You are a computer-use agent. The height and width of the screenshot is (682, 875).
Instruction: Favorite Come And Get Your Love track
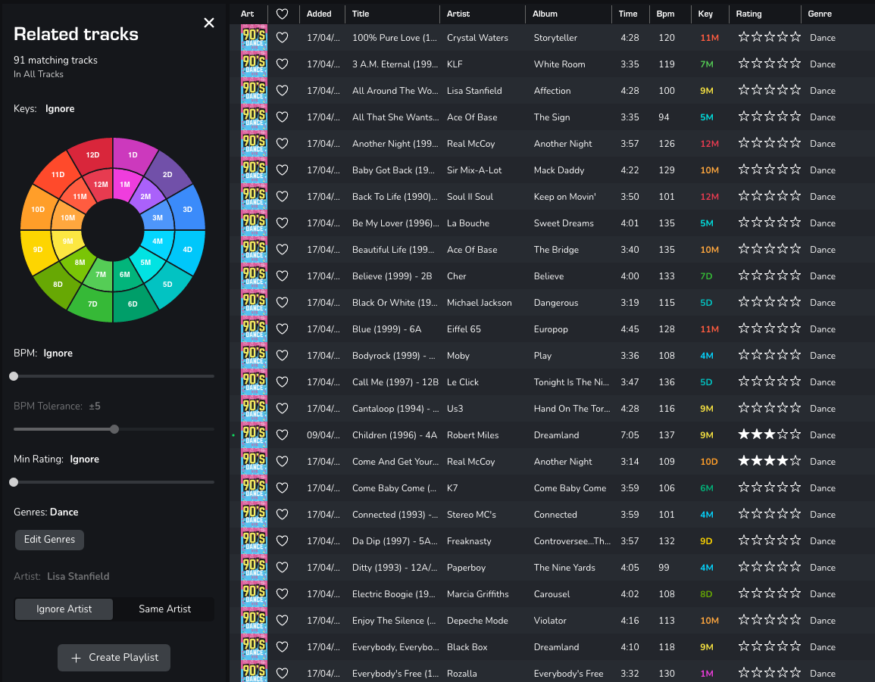click(x=283, y=461)
